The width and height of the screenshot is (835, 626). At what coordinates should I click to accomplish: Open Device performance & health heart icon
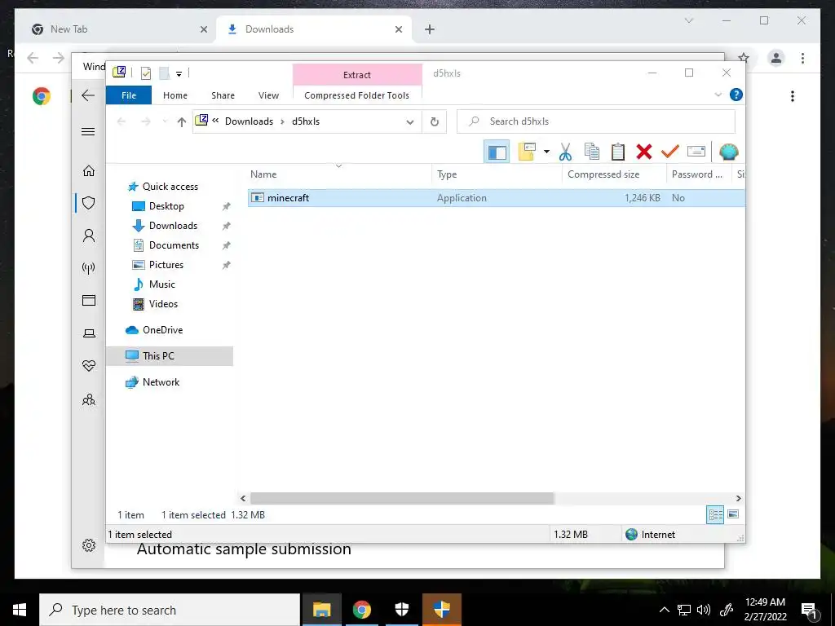[x=88, y=366]
